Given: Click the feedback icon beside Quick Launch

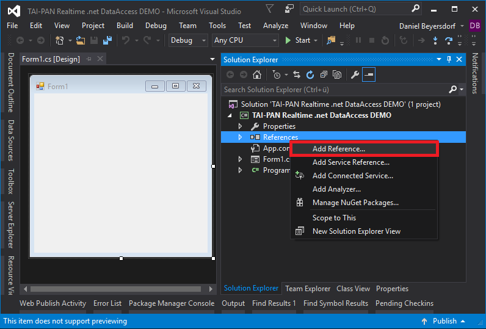Looking at the screenshot, I should coord(289,9).
